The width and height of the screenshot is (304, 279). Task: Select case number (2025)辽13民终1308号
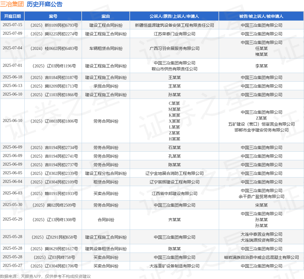[53, 219]
